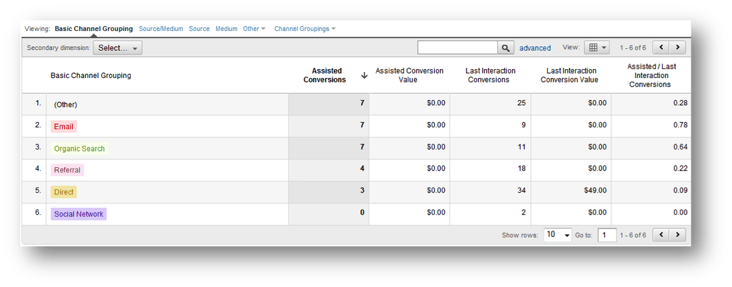Click the Go to page field
This screenshot has height=287, width=732.
[x=607, y=235]
